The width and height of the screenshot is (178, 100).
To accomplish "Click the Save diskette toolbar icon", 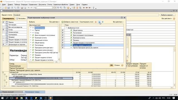I will click(9, 8).
